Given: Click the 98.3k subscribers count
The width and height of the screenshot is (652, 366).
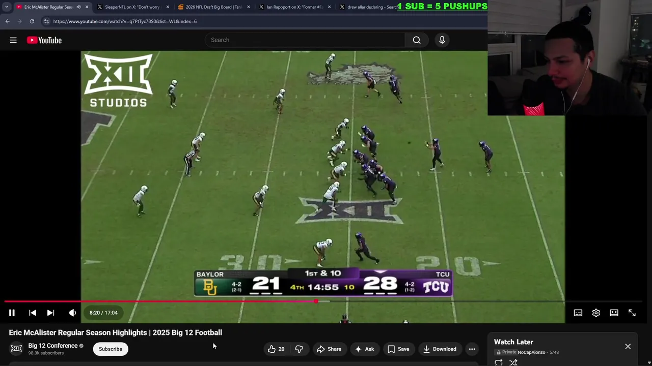Looking at the screenshot, I should click(x=46, y=353).
